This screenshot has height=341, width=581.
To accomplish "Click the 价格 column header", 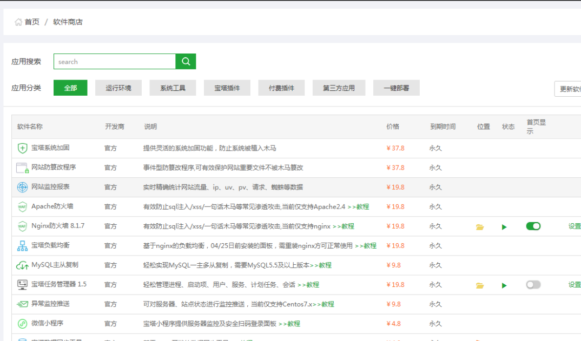I will (393, 126).
